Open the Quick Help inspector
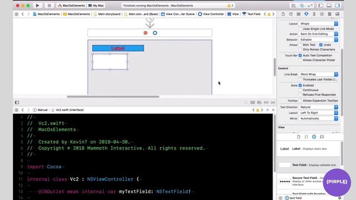Viewport: 356px width, 200px height. 291,14
